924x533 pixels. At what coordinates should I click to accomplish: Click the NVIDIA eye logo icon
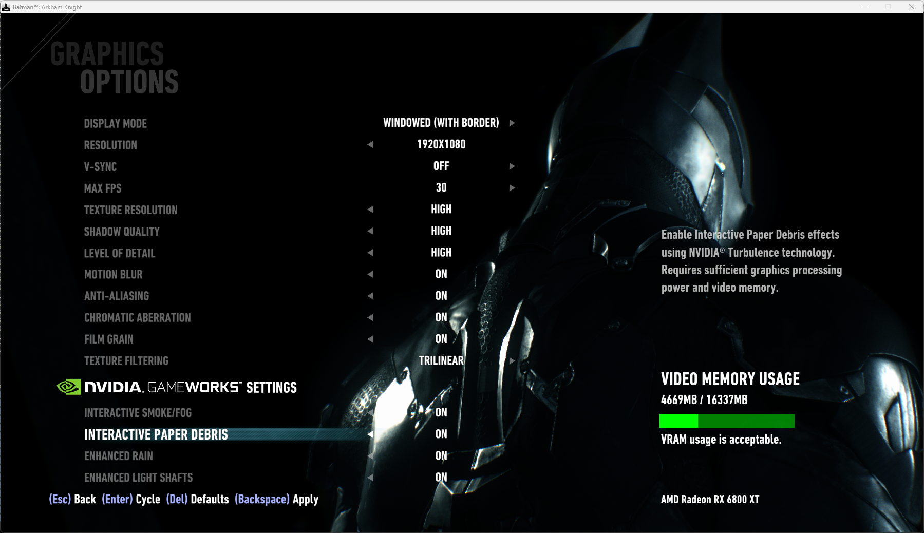click(x=69, y=387)
